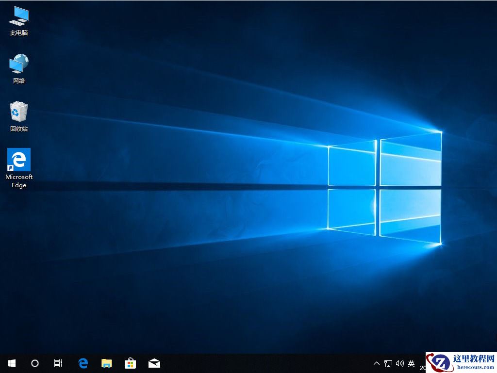This screenshot has height=373, width=497.
Task: Open the Start menu
Action: click(11, 363)
